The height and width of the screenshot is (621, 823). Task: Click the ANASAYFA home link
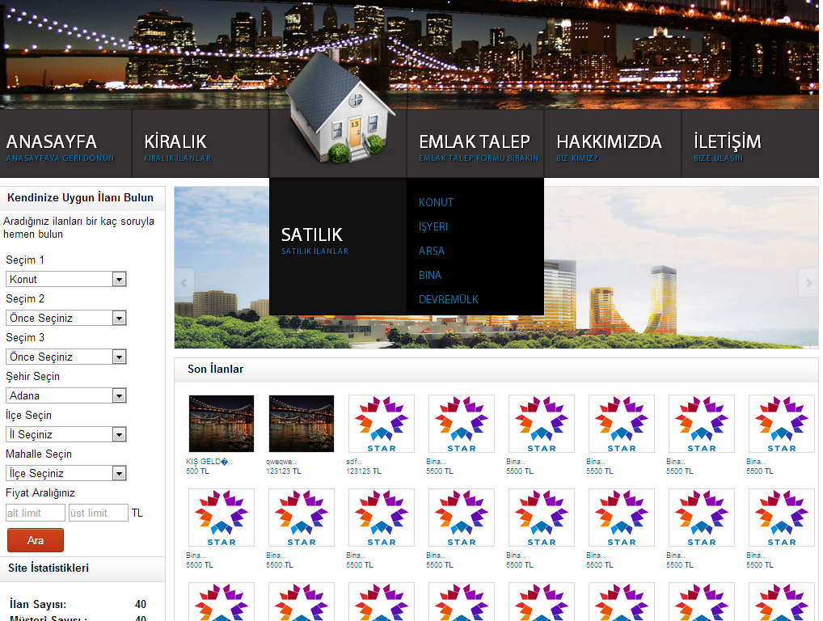pos(52,143)
